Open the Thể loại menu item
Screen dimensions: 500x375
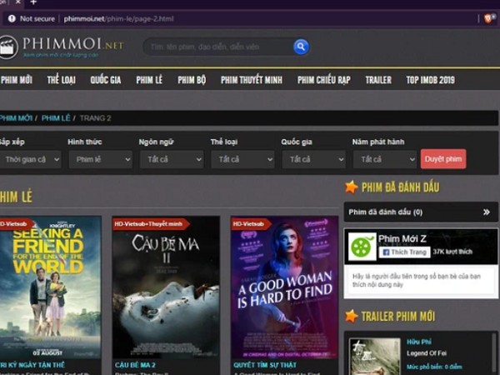tap(61, 80)
